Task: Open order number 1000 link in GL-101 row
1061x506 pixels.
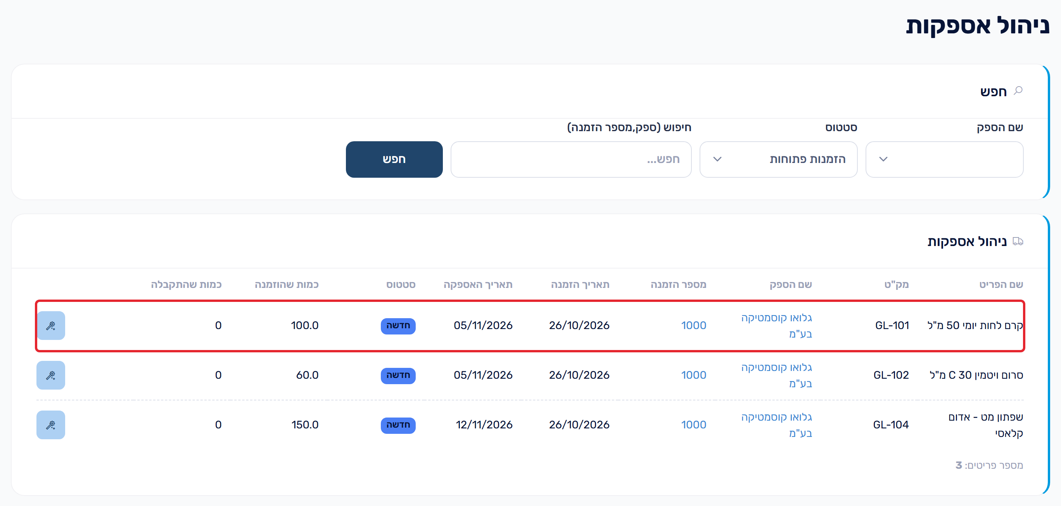Action: 694,326
